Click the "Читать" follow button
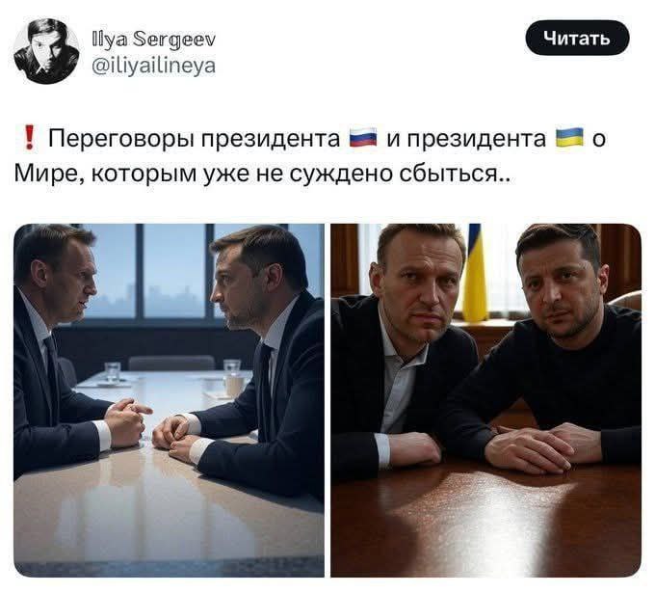 coord(577,38)
